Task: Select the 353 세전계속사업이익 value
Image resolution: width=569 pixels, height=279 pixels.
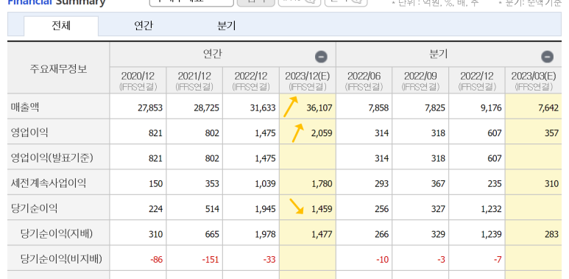Action: point(212,183)
